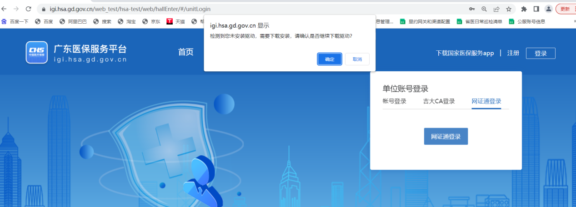Confirm driver download with 确定 button
This screenshot has width=576, height=207.
pos(330,59)
